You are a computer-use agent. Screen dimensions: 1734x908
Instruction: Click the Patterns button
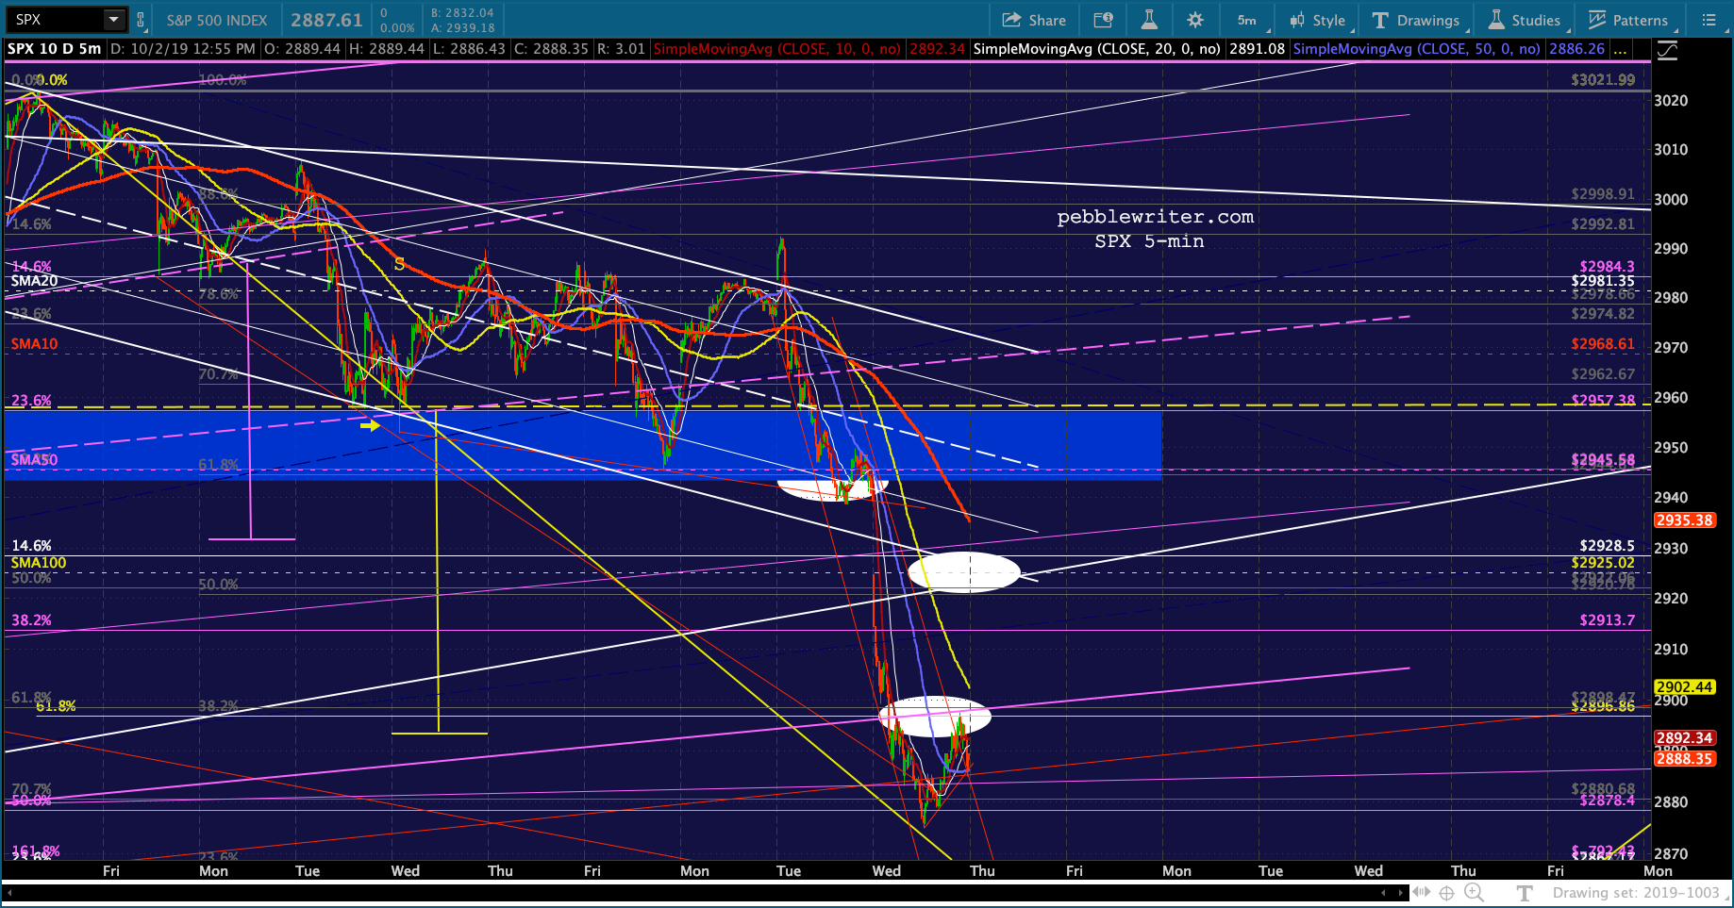pyautogui.click(x=1628, y=20)
